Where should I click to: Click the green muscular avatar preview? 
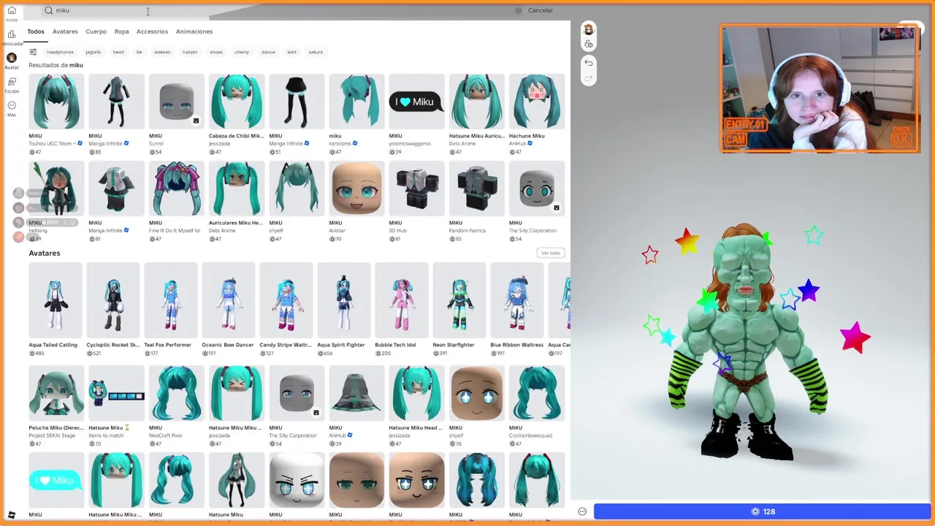tap(747, 342)
